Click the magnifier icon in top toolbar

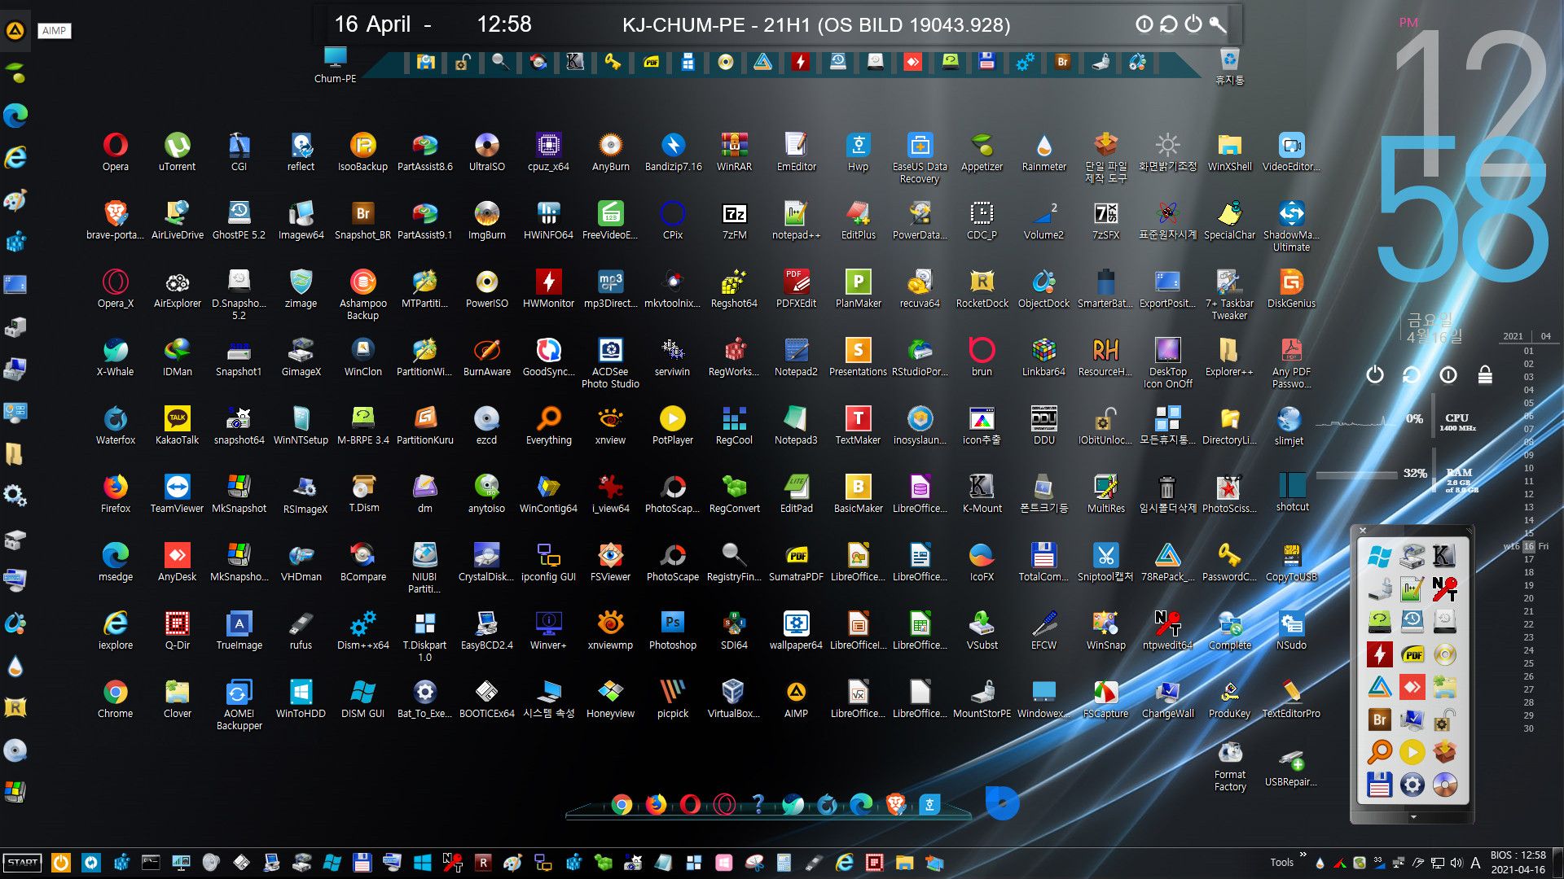click(500, 62)
